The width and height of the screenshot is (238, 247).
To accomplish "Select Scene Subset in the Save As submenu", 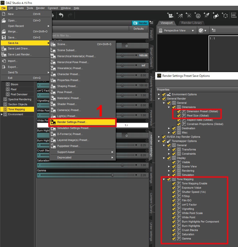I will pos(83,50).
